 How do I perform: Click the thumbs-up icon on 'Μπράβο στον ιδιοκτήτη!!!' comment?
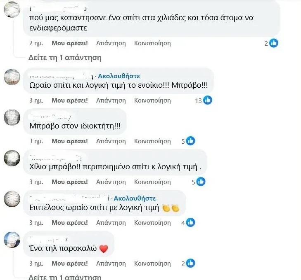coord(190,141)
